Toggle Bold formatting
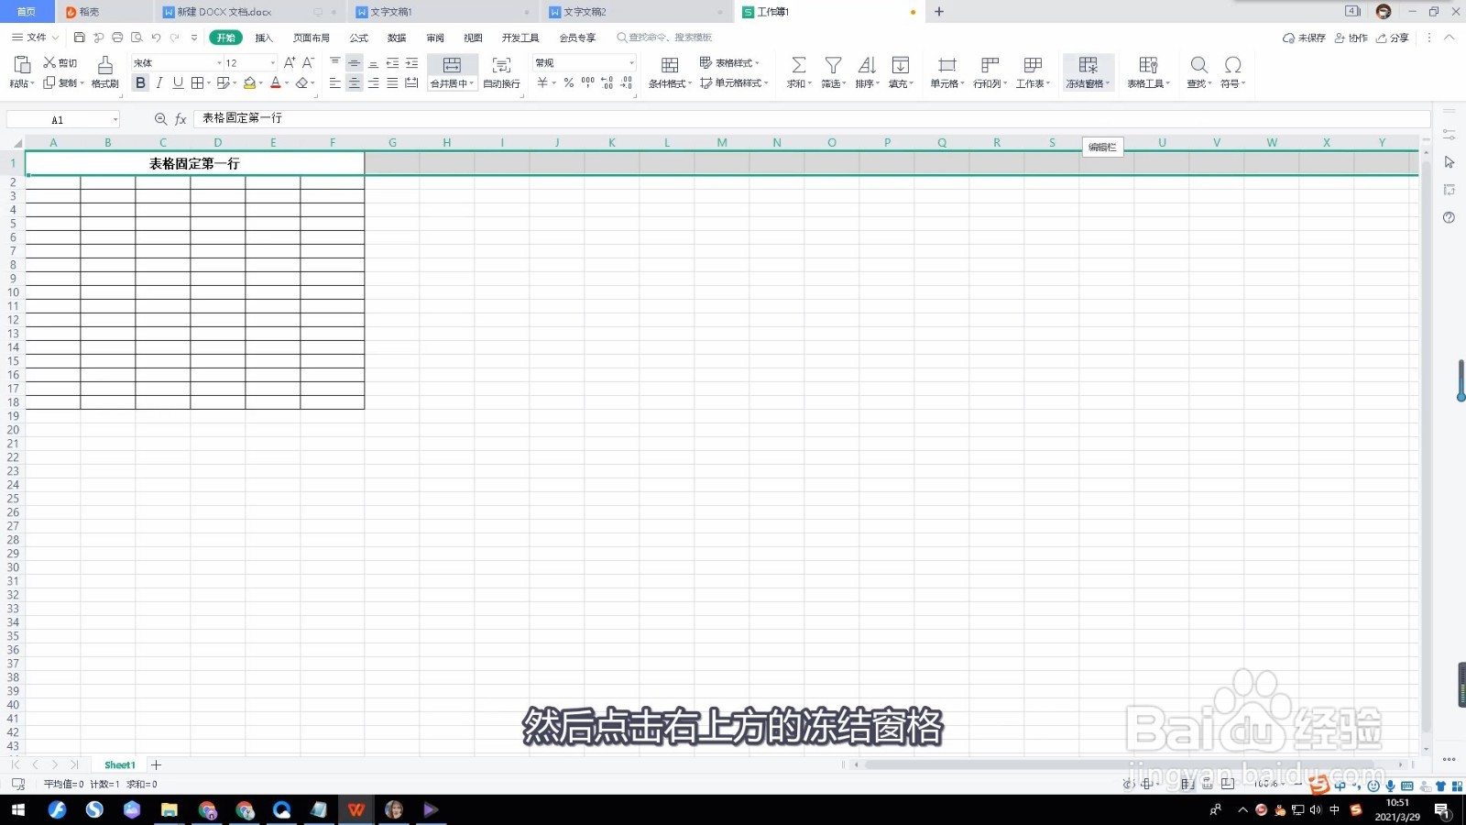 (139, 82)
